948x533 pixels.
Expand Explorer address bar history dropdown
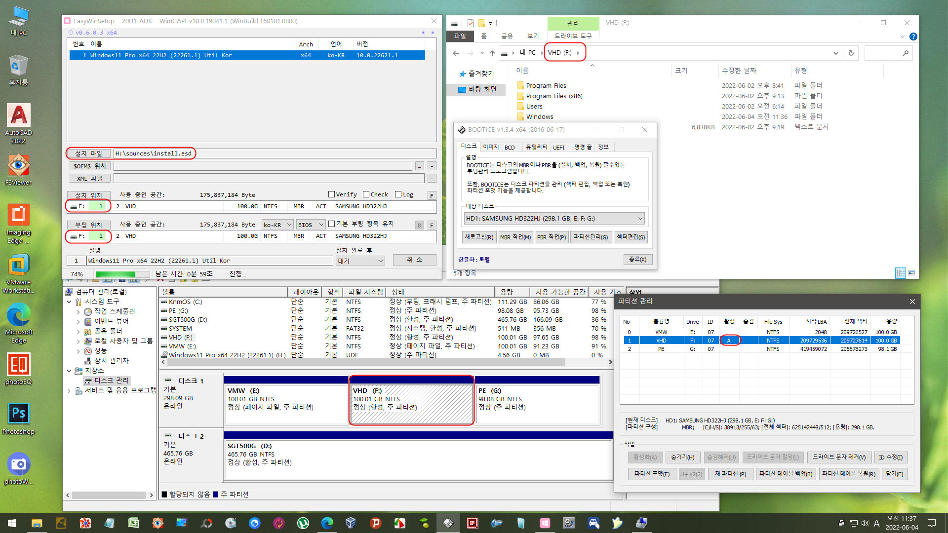pyautogui.click(x=835, y=53)
